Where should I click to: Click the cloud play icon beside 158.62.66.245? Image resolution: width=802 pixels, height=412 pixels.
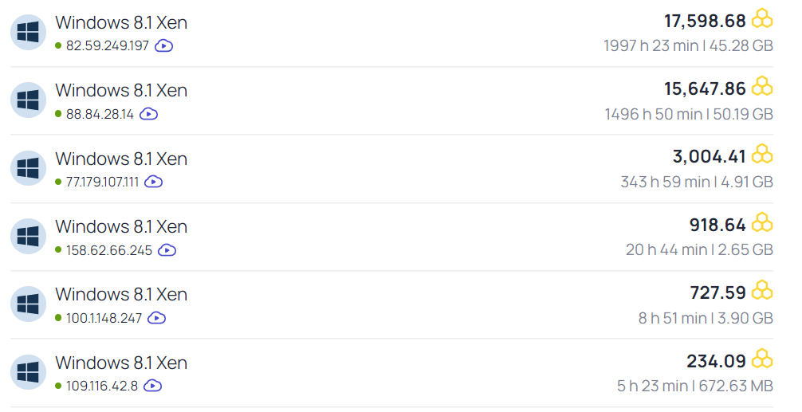pyautogui.click(x=167, y=250)
